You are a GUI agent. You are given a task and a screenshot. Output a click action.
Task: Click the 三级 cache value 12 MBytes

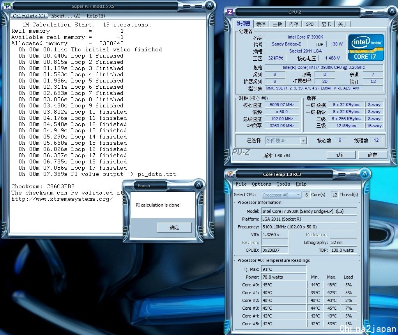[346, 126]
